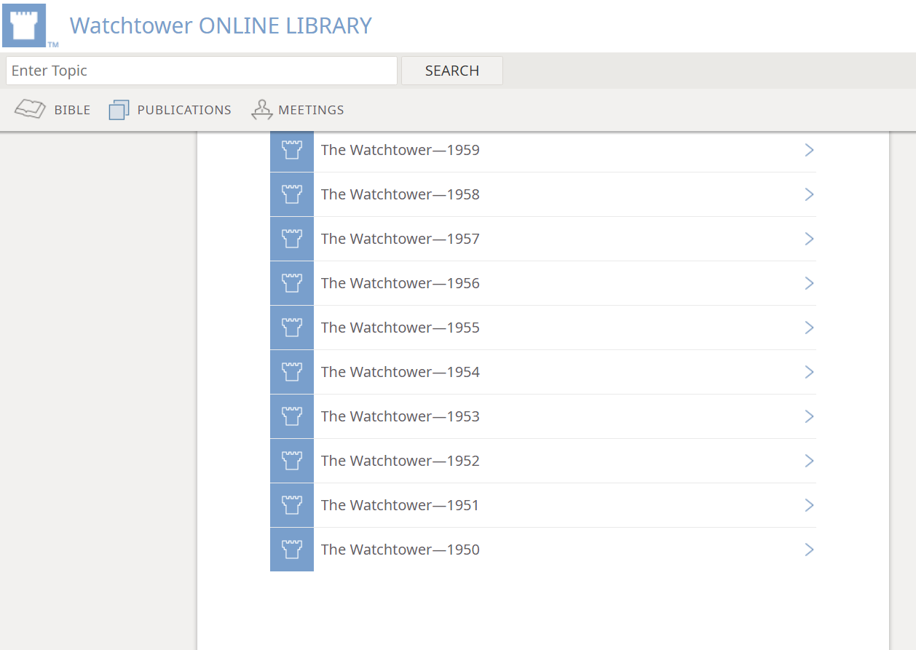Expand chevron for The Watchtower—1951
This screenshot has height=650, width=916.
(809, 505)
